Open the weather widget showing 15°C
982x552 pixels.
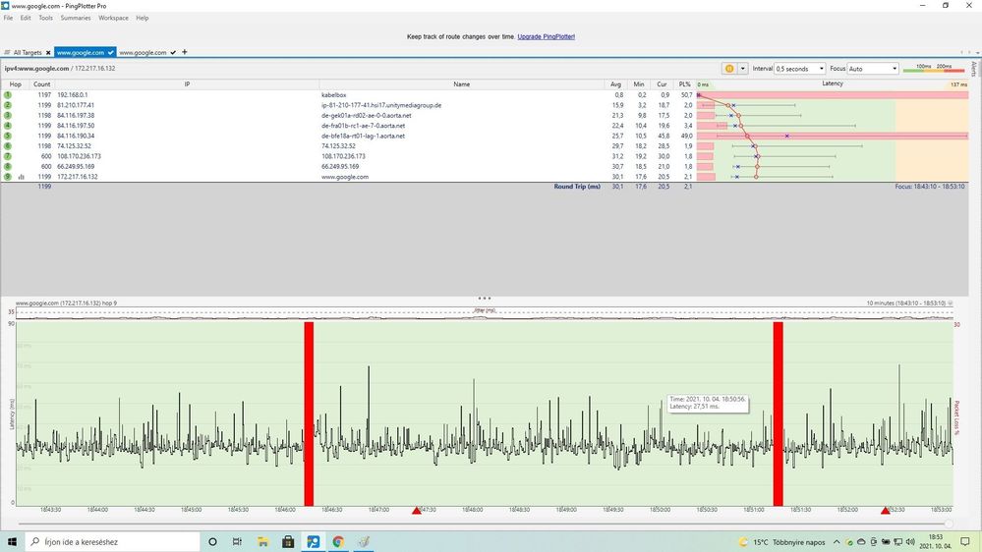(781, 542)
